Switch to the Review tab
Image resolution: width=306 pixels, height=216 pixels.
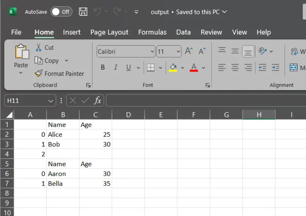pyautogui.click(x=211, y=32)
